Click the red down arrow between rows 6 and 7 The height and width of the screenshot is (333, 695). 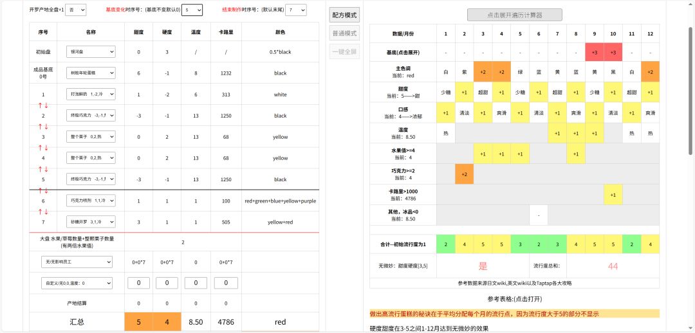[46, 212]
